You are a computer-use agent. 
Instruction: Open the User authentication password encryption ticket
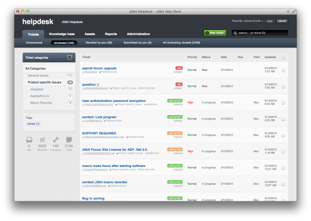[x=114, y=101]
